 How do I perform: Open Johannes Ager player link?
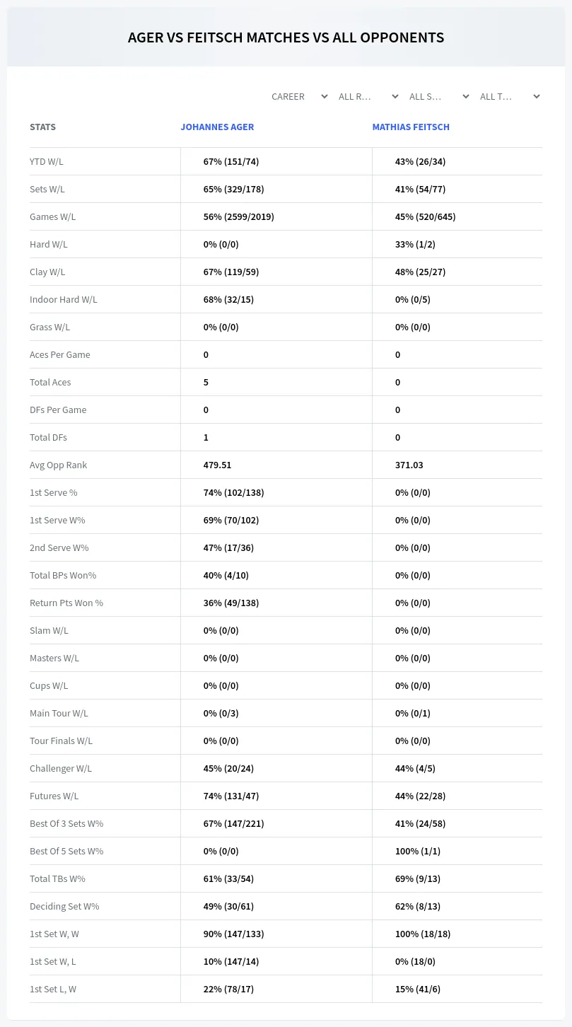217,127
